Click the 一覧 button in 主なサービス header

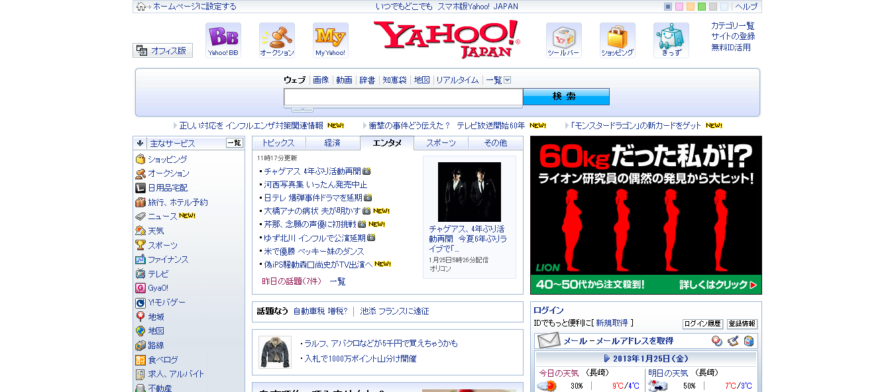(235, 143)
